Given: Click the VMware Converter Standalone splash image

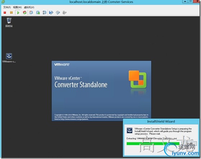Looking at the screenshot, I should point(101,91).
